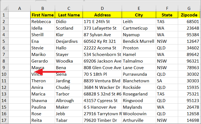
Task: Select row 10 header
Action: click(4, 74)
